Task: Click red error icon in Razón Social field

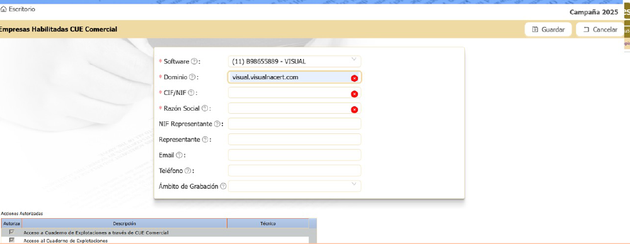Action: pyautogui.click(x=354, y=109)
